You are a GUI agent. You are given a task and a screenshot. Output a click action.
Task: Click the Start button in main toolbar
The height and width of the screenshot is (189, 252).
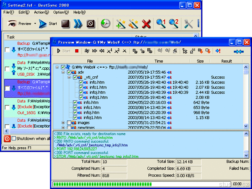point(48,24)
